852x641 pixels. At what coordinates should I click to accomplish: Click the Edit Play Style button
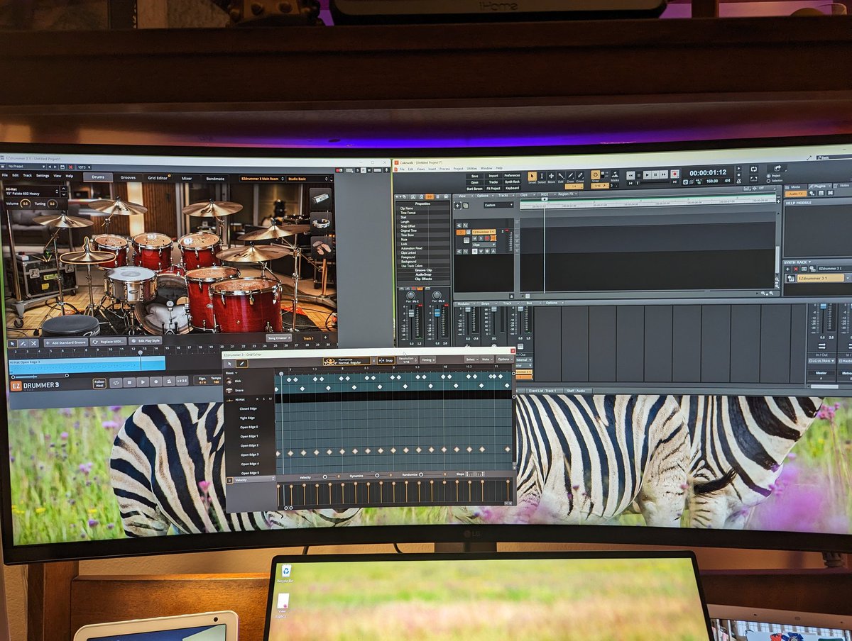[146, 340]
